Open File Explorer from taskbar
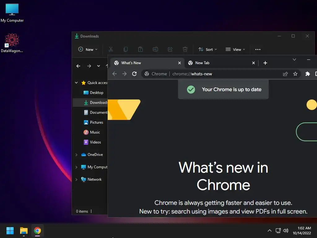This screenshot has width=317, height=238. pyautogui.click(x=24, y=231)
